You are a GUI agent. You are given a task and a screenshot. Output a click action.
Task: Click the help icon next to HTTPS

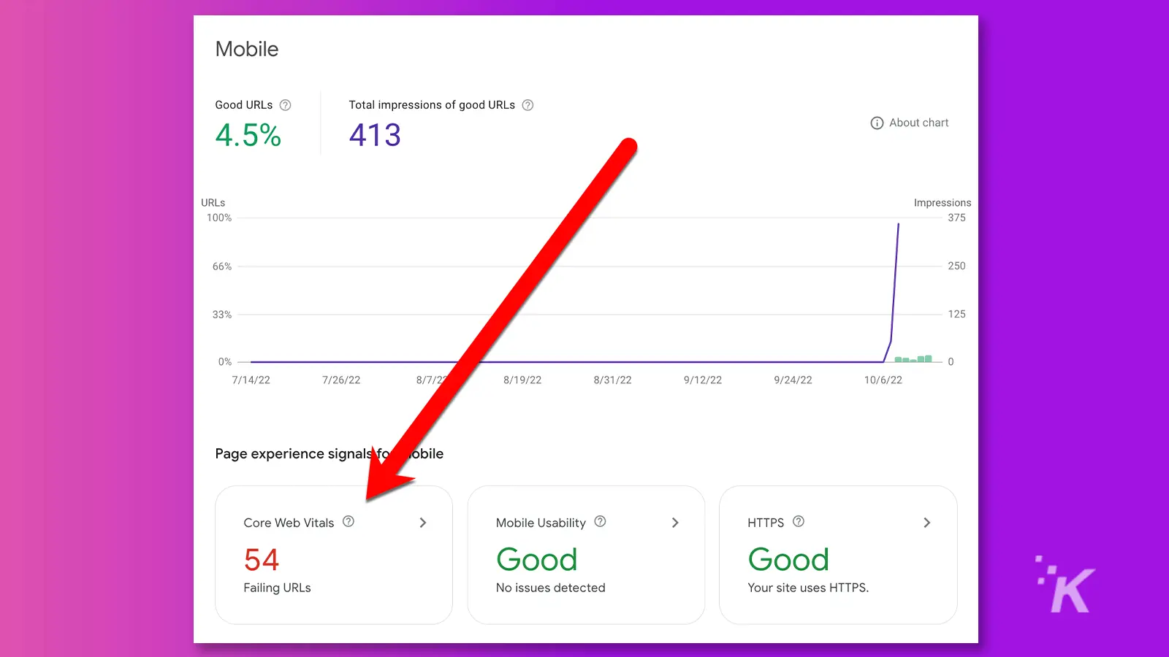(799, 521)
